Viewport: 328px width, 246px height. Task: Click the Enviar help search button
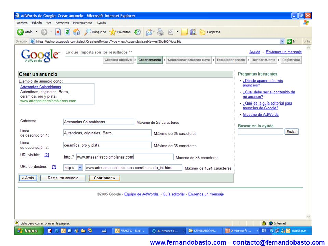tap(291, 132)
